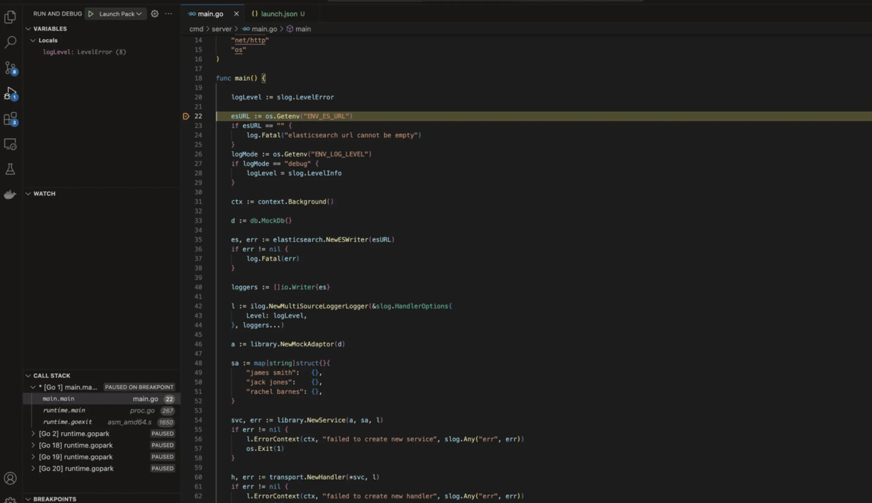Screen dimensions: 872x503
Task: Click cmd in the breadcrumb path
Action: click(196, 29)
